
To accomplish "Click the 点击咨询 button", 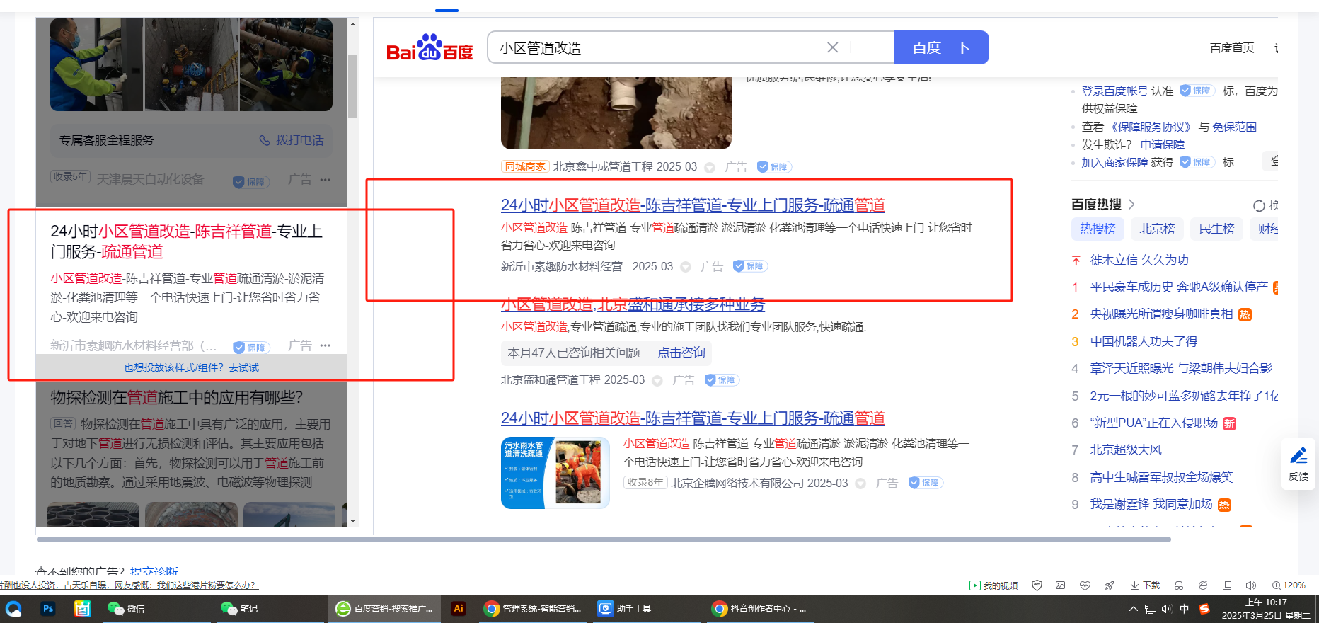I will coord(681,353).
